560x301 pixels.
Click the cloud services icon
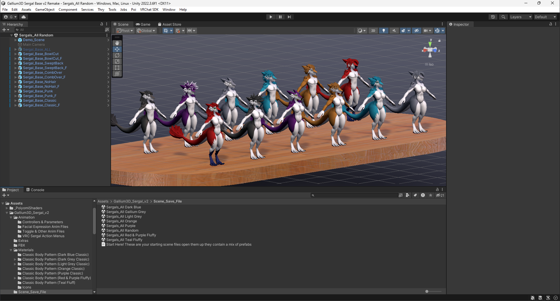[x=24, y=17]
